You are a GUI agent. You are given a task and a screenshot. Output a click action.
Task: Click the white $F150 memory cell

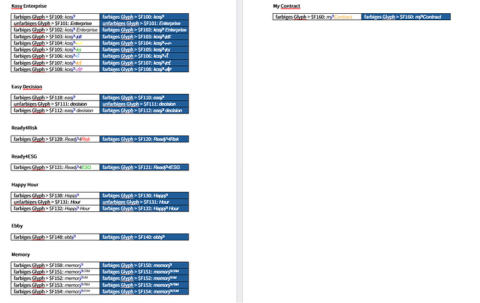pos(56,265)
